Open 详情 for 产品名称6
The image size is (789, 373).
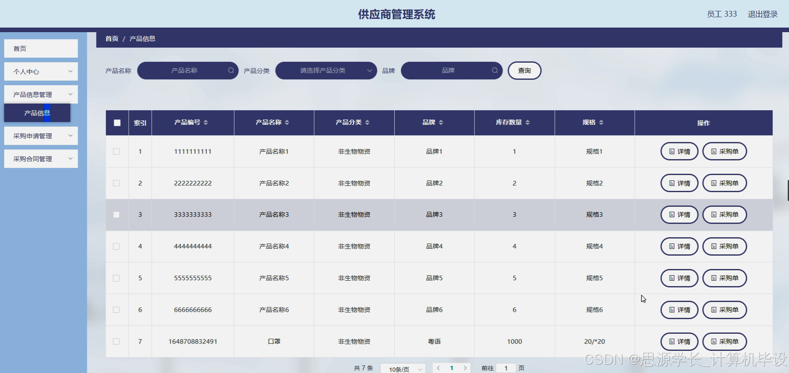click(x=679, y=310)
